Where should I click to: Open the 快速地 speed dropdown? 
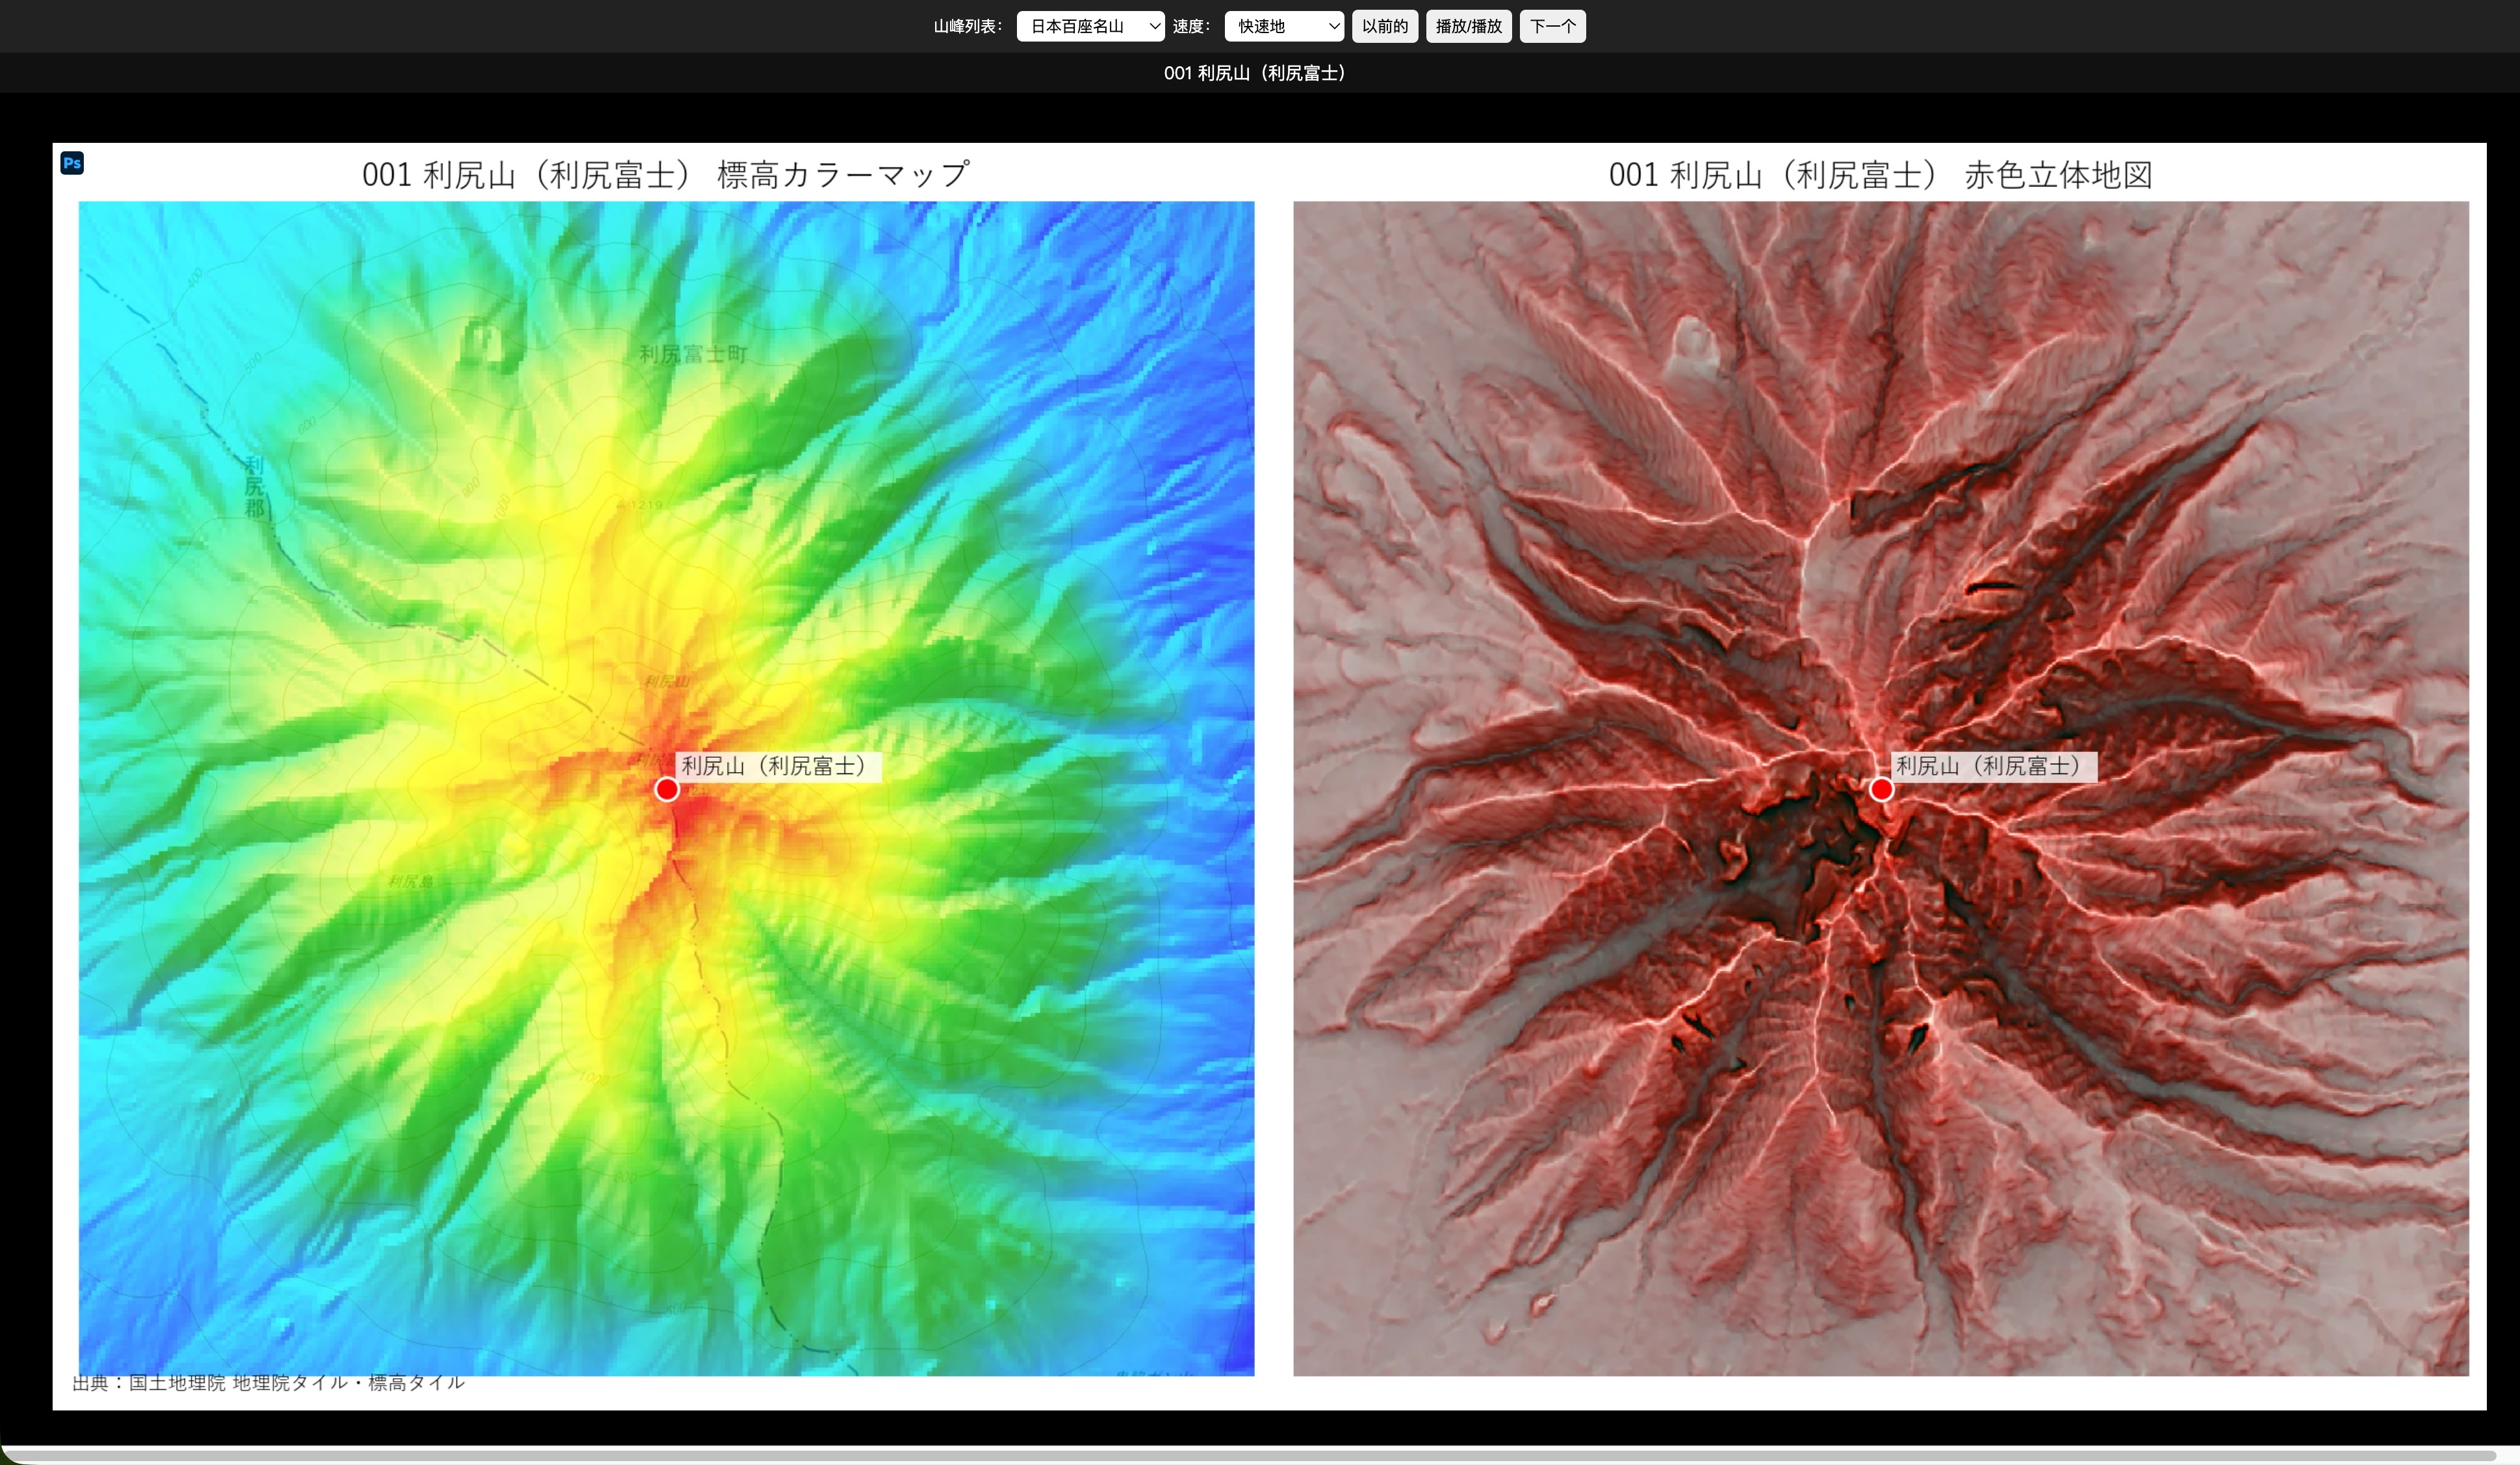click(x=1284, y=26)
